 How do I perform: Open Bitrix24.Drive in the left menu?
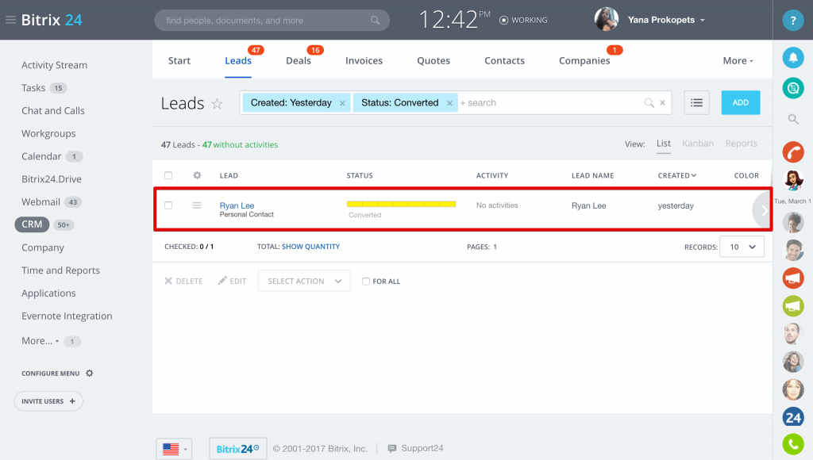[52, 179]
